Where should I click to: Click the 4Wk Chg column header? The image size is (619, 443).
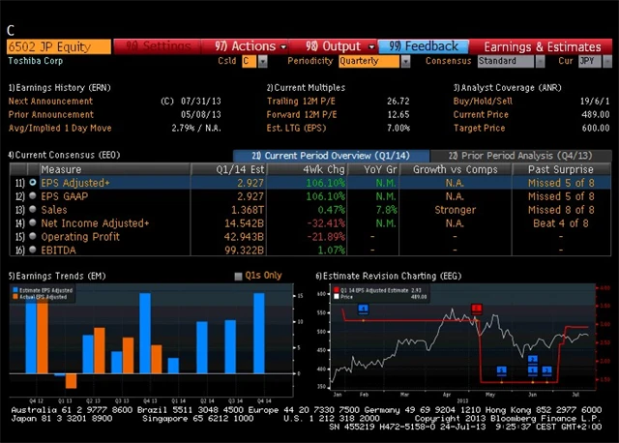pos(308,169)
